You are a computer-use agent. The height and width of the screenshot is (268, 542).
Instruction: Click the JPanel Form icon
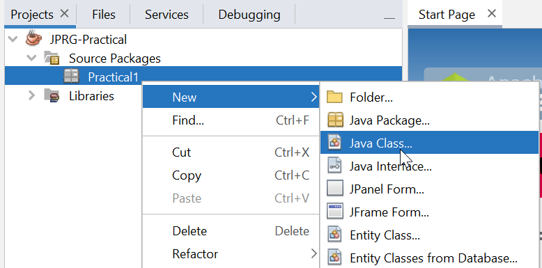pyautogui.click(x=334, y=189)
